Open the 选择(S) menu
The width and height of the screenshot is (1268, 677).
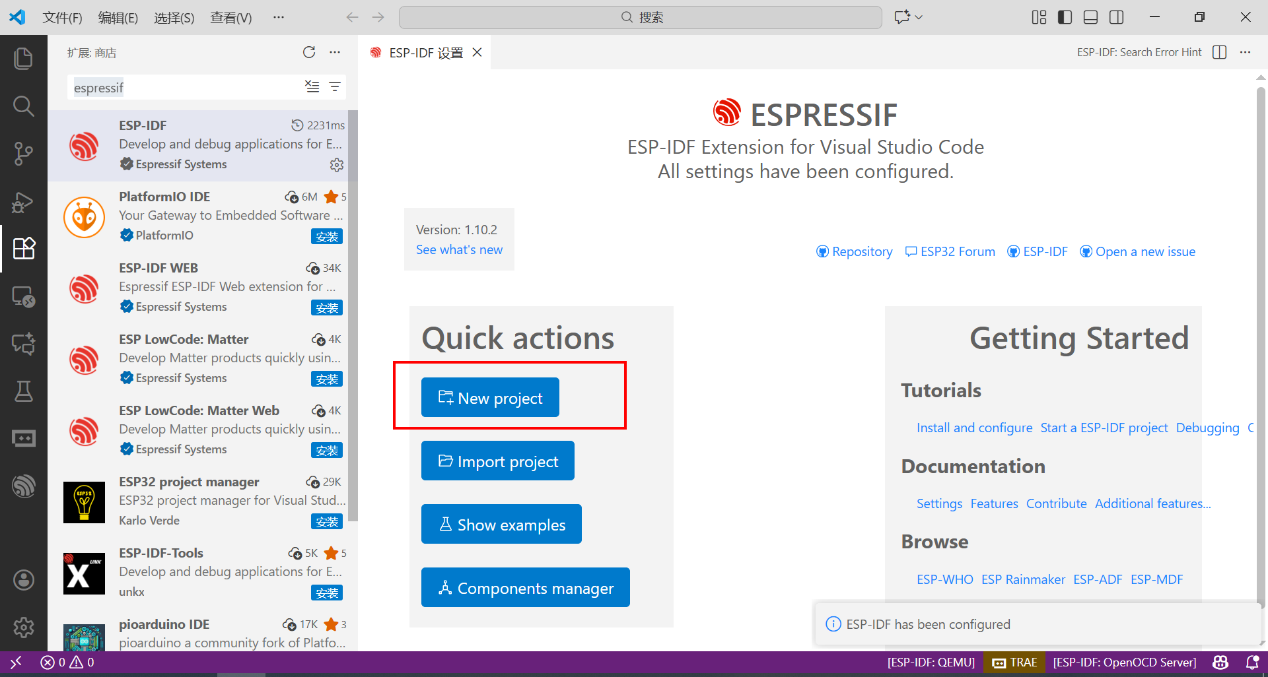(174, 17)
